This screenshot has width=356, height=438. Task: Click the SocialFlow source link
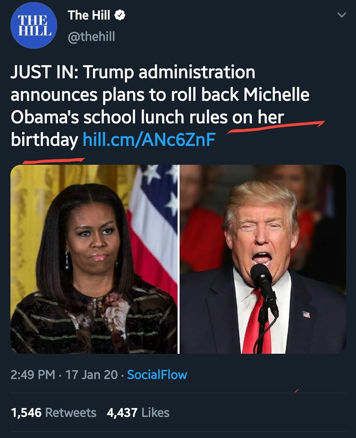point(157,375)
